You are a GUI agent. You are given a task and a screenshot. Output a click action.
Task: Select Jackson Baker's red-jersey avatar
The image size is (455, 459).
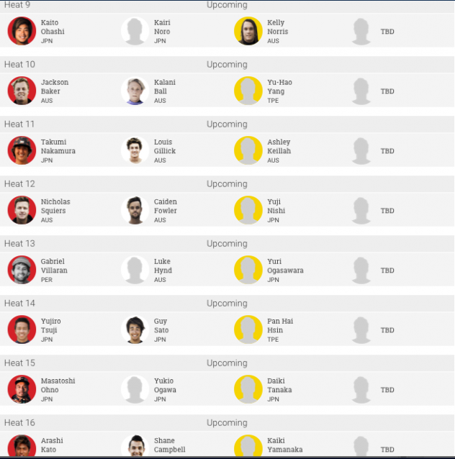22,91
